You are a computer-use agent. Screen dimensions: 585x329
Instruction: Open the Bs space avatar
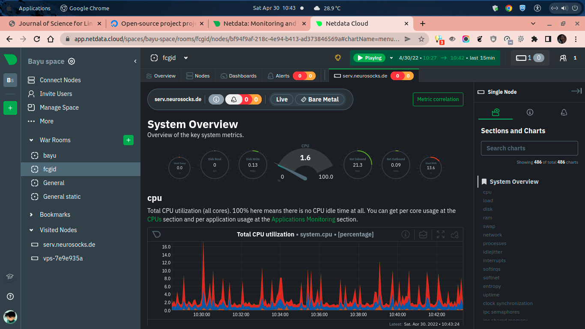click(10, 80)
